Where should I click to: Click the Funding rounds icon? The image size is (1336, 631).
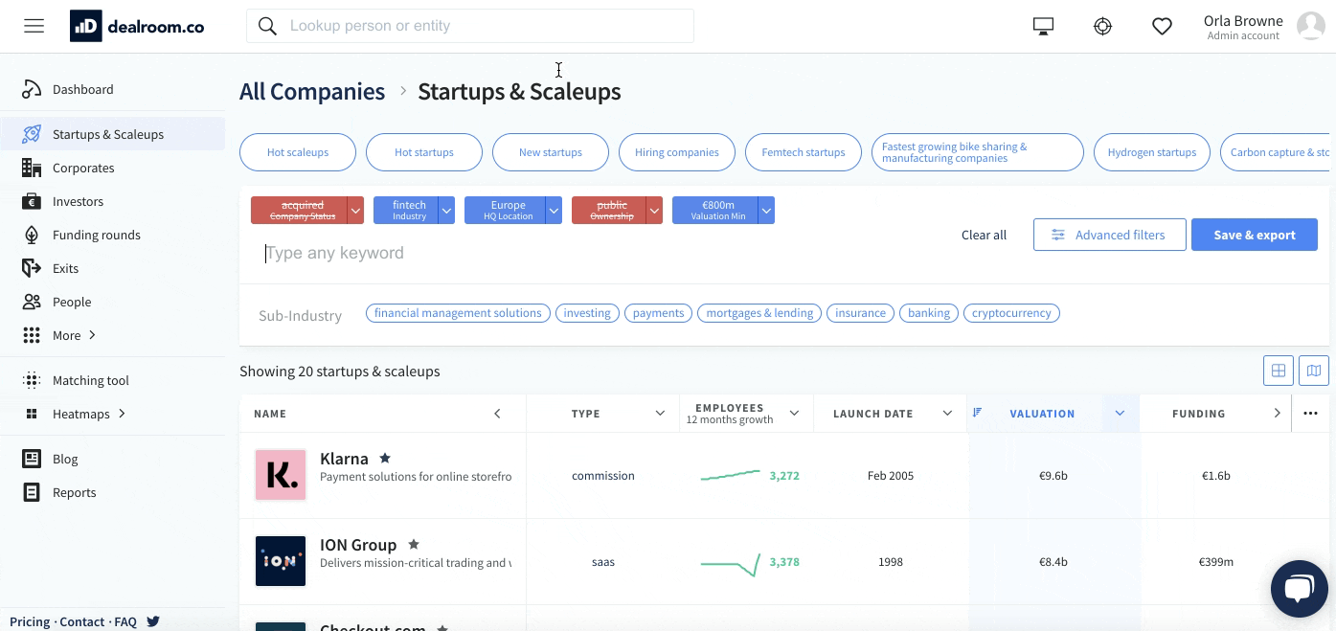[32, 235]
